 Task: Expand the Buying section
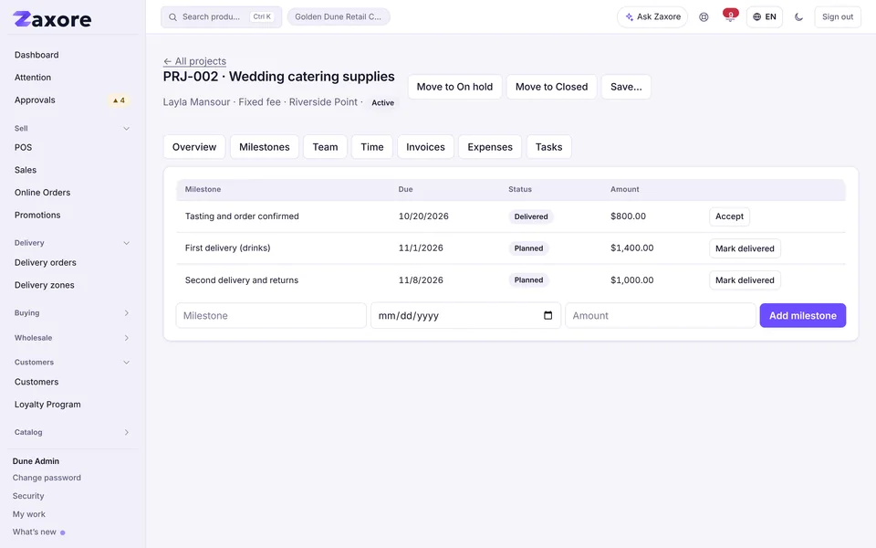(126, 313)
